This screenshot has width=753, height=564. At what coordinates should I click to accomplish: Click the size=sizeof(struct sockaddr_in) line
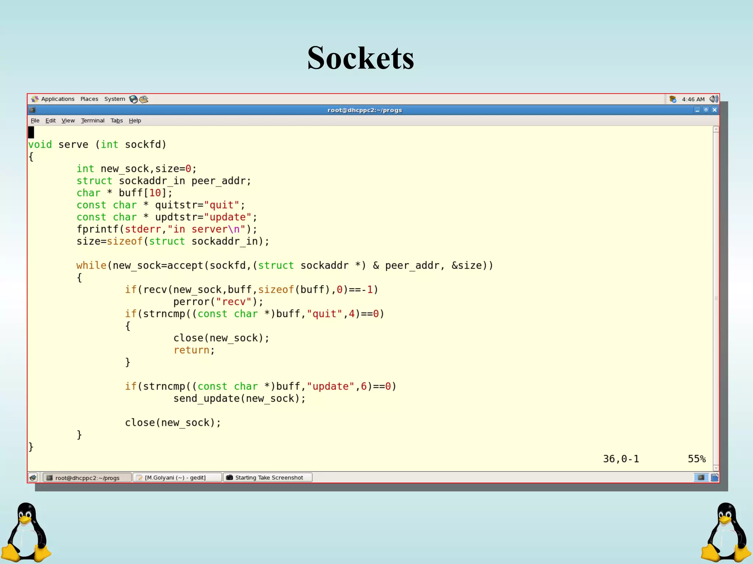coord(173,242)
